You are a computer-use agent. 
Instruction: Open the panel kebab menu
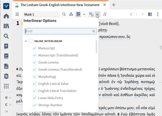[158, 14]
